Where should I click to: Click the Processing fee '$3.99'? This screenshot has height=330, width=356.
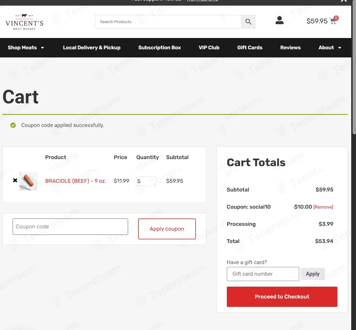pos(326,224)
